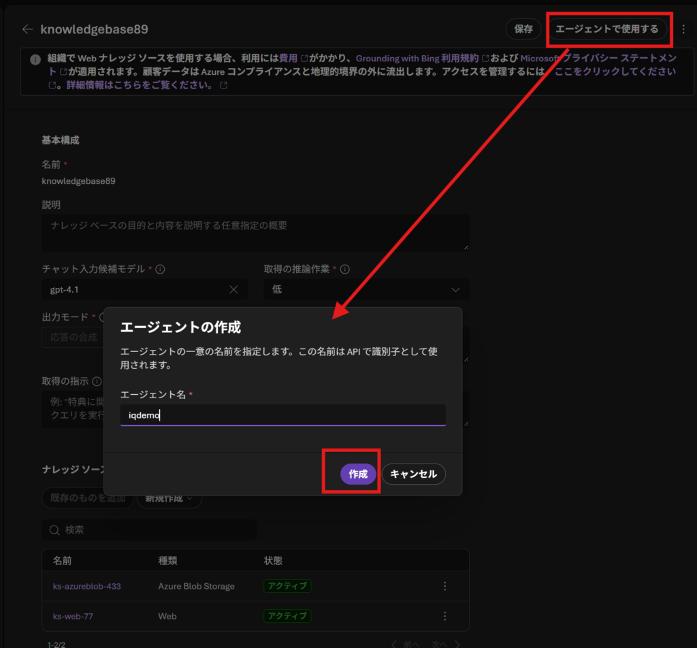697x648 pixels.
Task: Expand the 取得の推論作業 dropdown showing 低
Action: point(366,289)
